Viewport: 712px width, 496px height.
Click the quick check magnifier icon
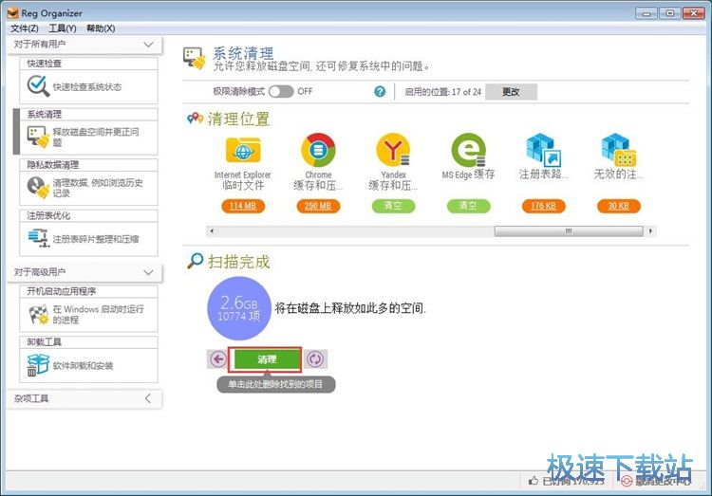click(38, 86)
